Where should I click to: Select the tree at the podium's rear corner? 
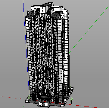(x=70, y=87)
